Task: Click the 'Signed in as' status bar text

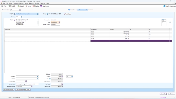Action: point(39,97)
